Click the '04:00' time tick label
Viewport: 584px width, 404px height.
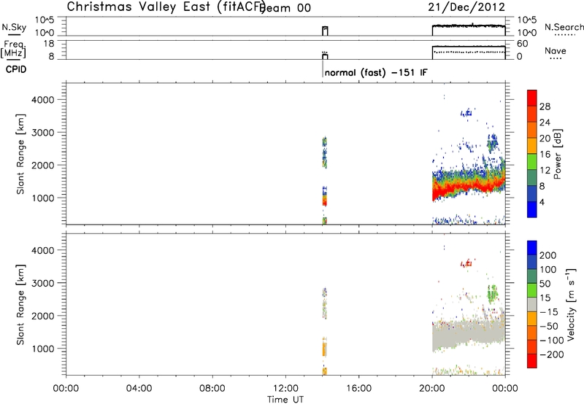click(x=139, y=389)
